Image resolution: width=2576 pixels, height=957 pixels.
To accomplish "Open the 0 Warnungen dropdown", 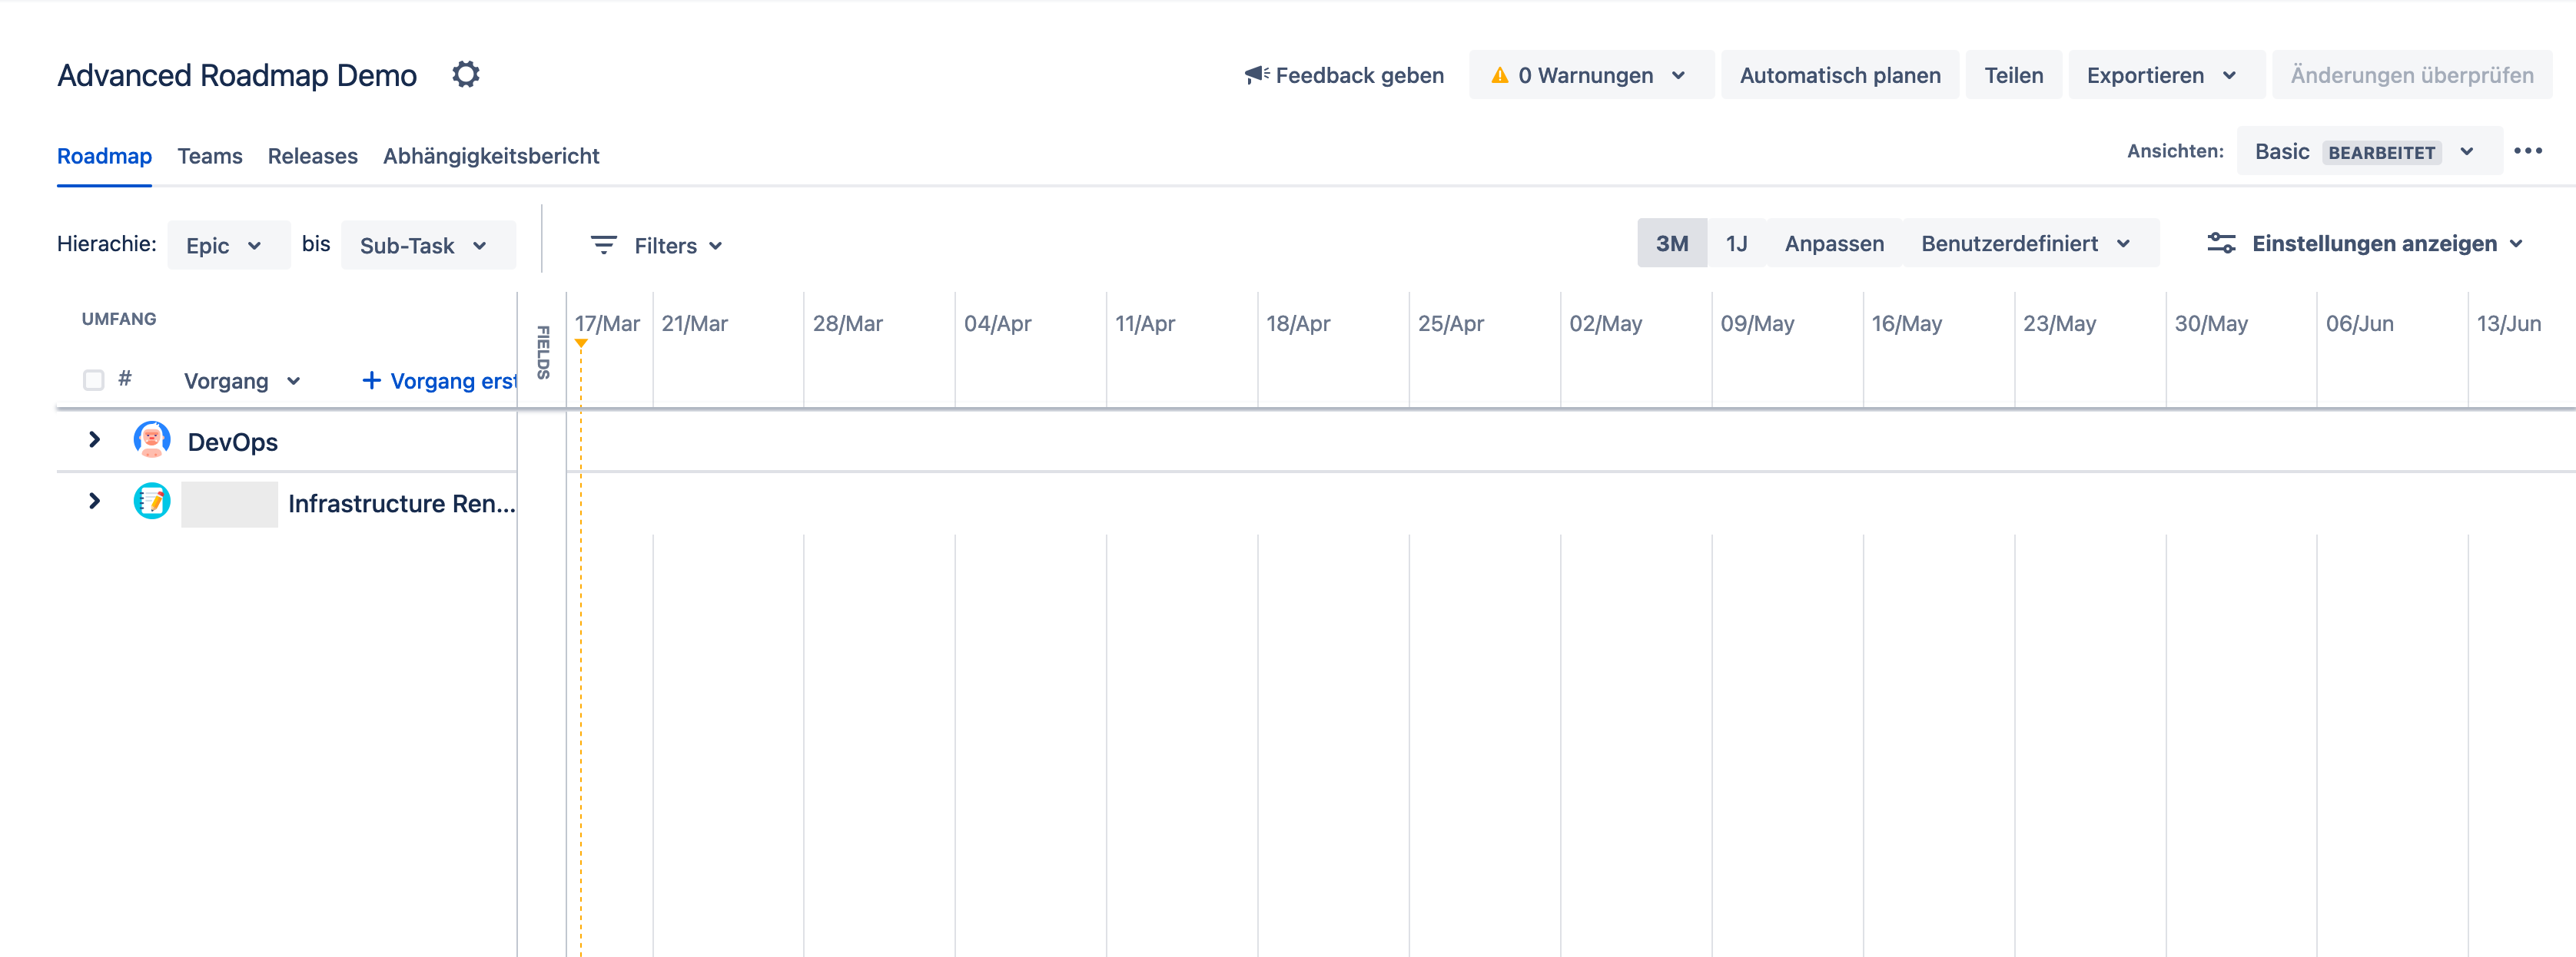I will point(1590,75).
